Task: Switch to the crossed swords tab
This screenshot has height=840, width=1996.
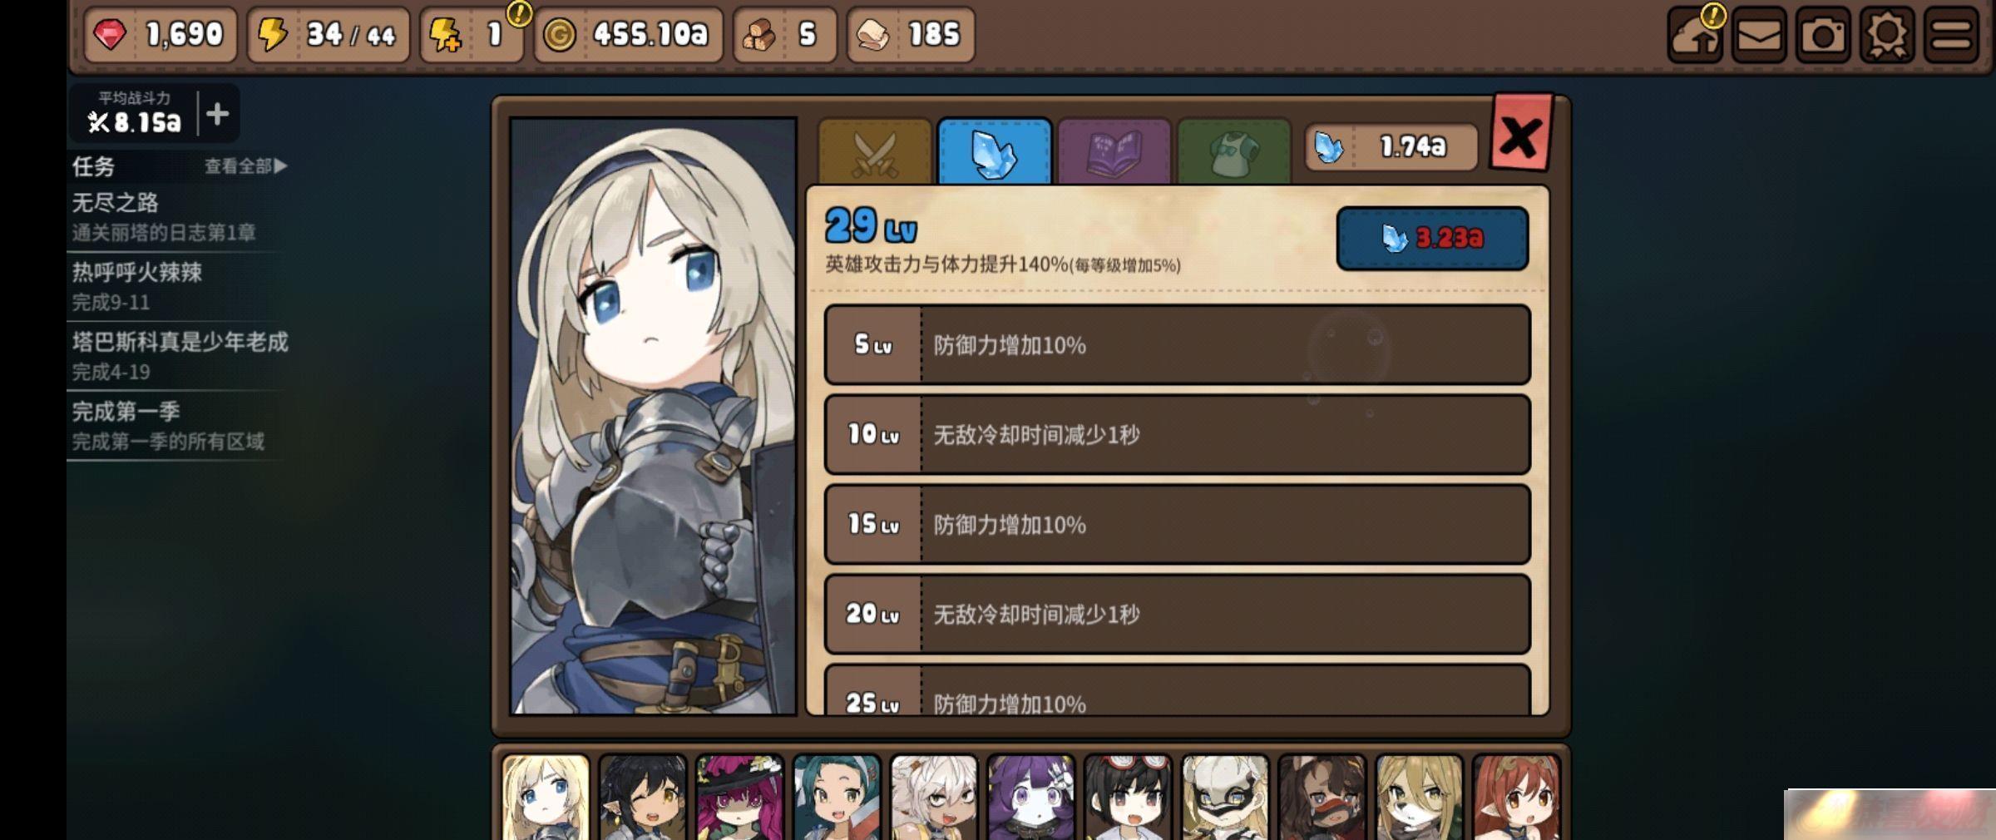Action: coord(875,152)
